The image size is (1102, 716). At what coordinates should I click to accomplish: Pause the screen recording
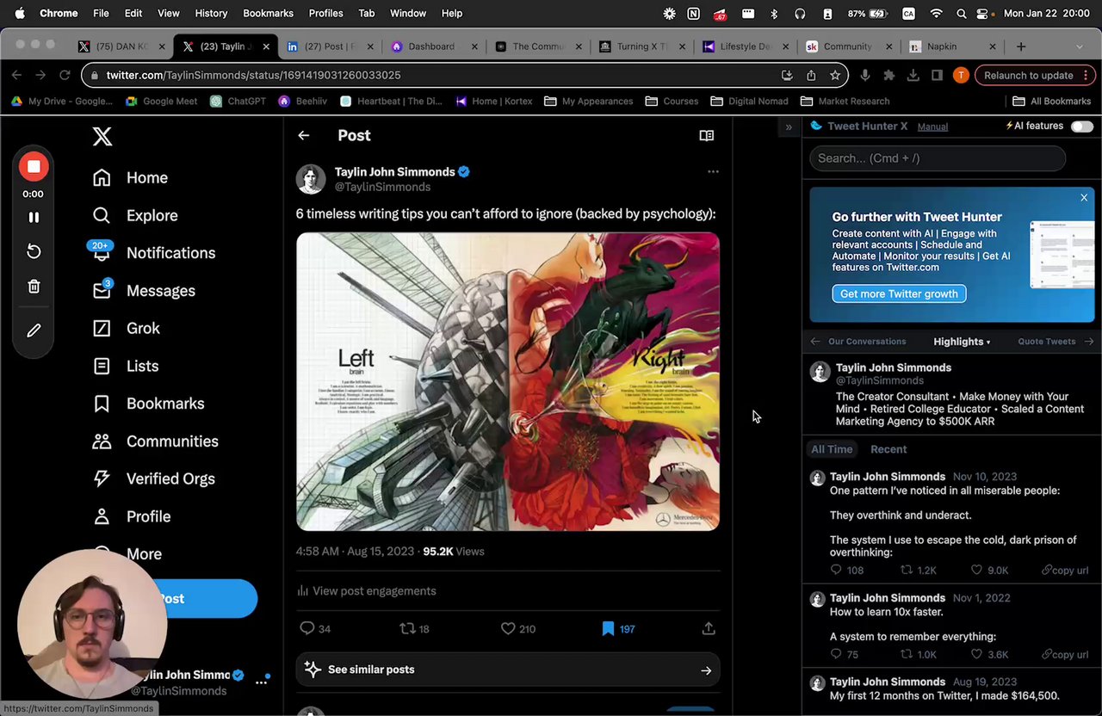point(34,218)
